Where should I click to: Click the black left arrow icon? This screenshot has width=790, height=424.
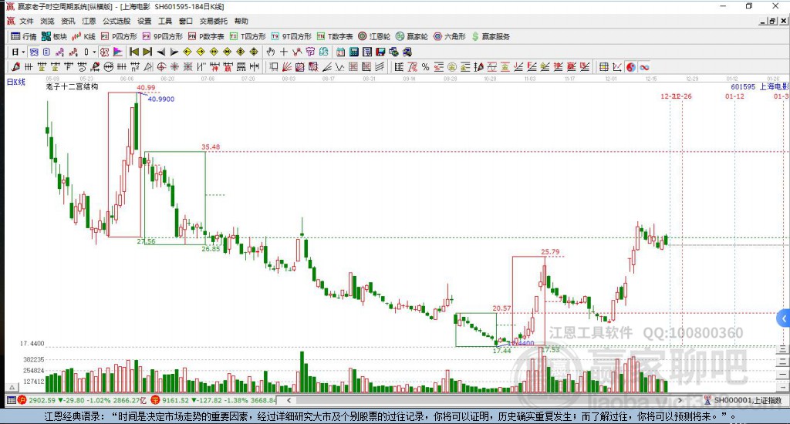point(161,52)
